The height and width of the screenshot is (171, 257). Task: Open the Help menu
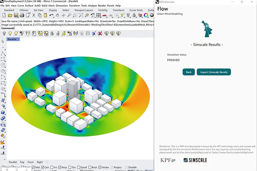pos(118,5)
